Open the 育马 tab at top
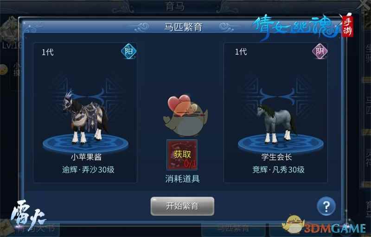The height and width of the screenshot is (237, 371). [175, 7]
